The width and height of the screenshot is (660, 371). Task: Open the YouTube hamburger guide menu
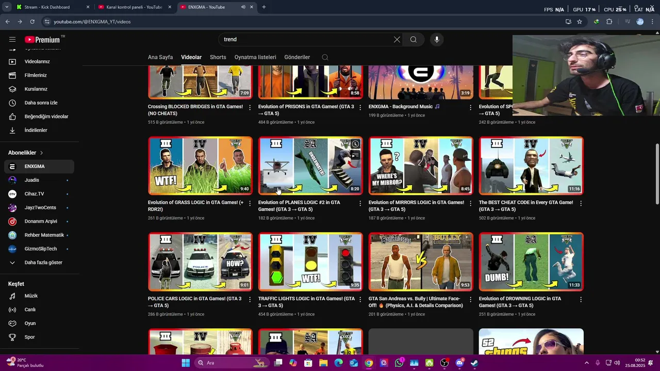click(x=12, y=39)
